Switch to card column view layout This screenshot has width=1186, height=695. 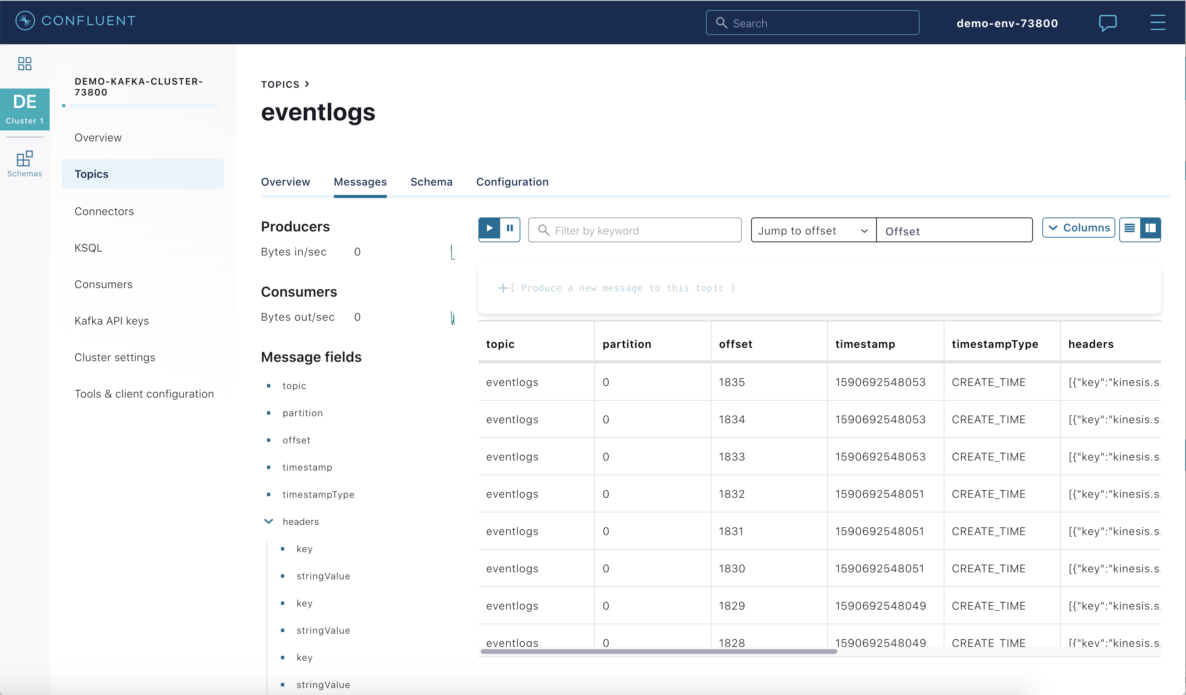click(x=1150, y=229)
